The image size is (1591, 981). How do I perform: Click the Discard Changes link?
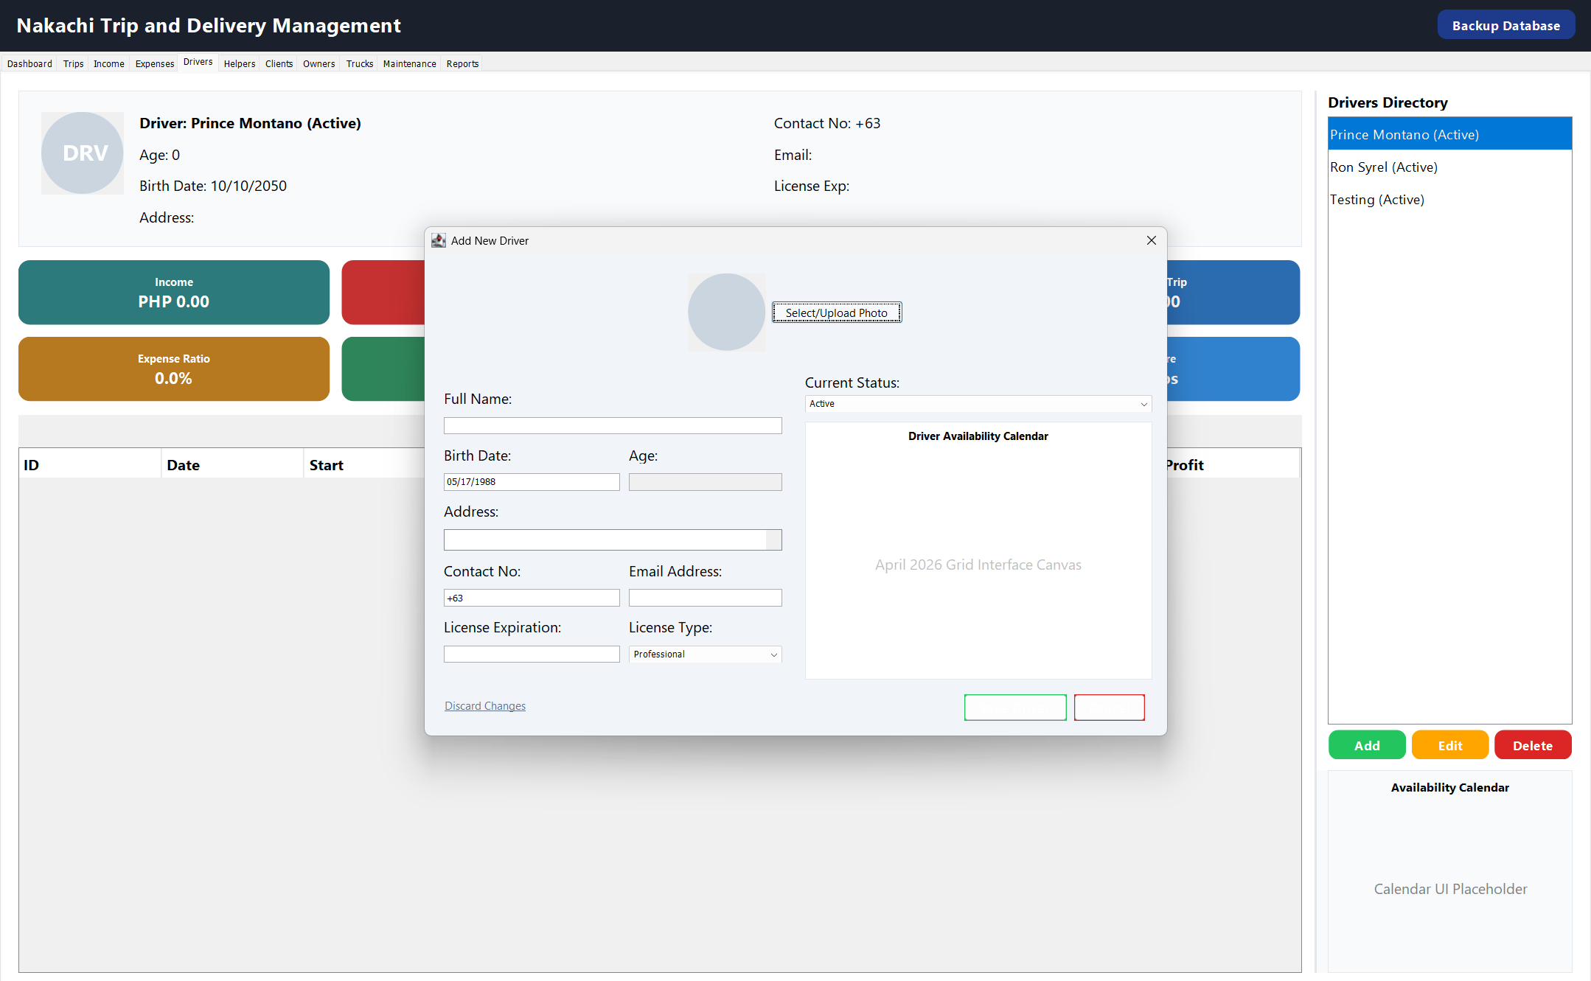click(x=485, y=706)
